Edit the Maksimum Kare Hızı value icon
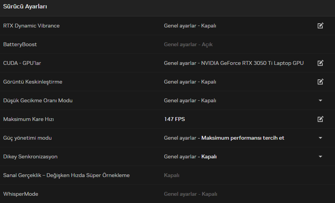Screen dimensions: 335x203 [320, 119]
